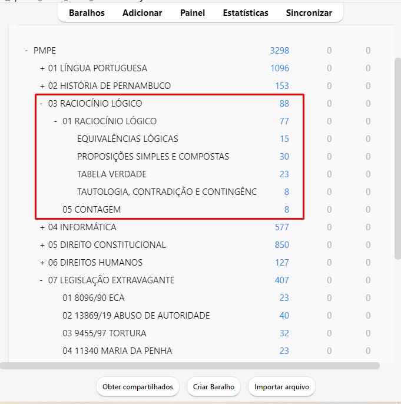
Task: Select the TABELA VERDADE deck
Action: [111, 174]
